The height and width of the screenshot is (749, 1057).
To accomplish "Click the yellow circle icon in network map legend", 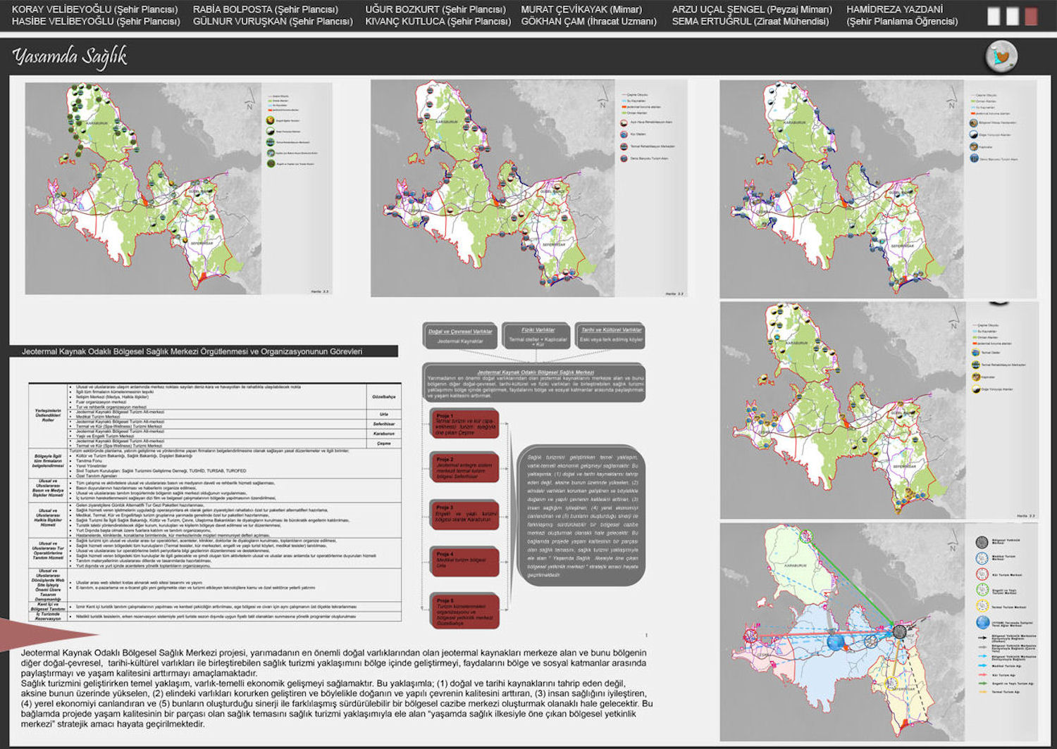I will click(982, 606).
